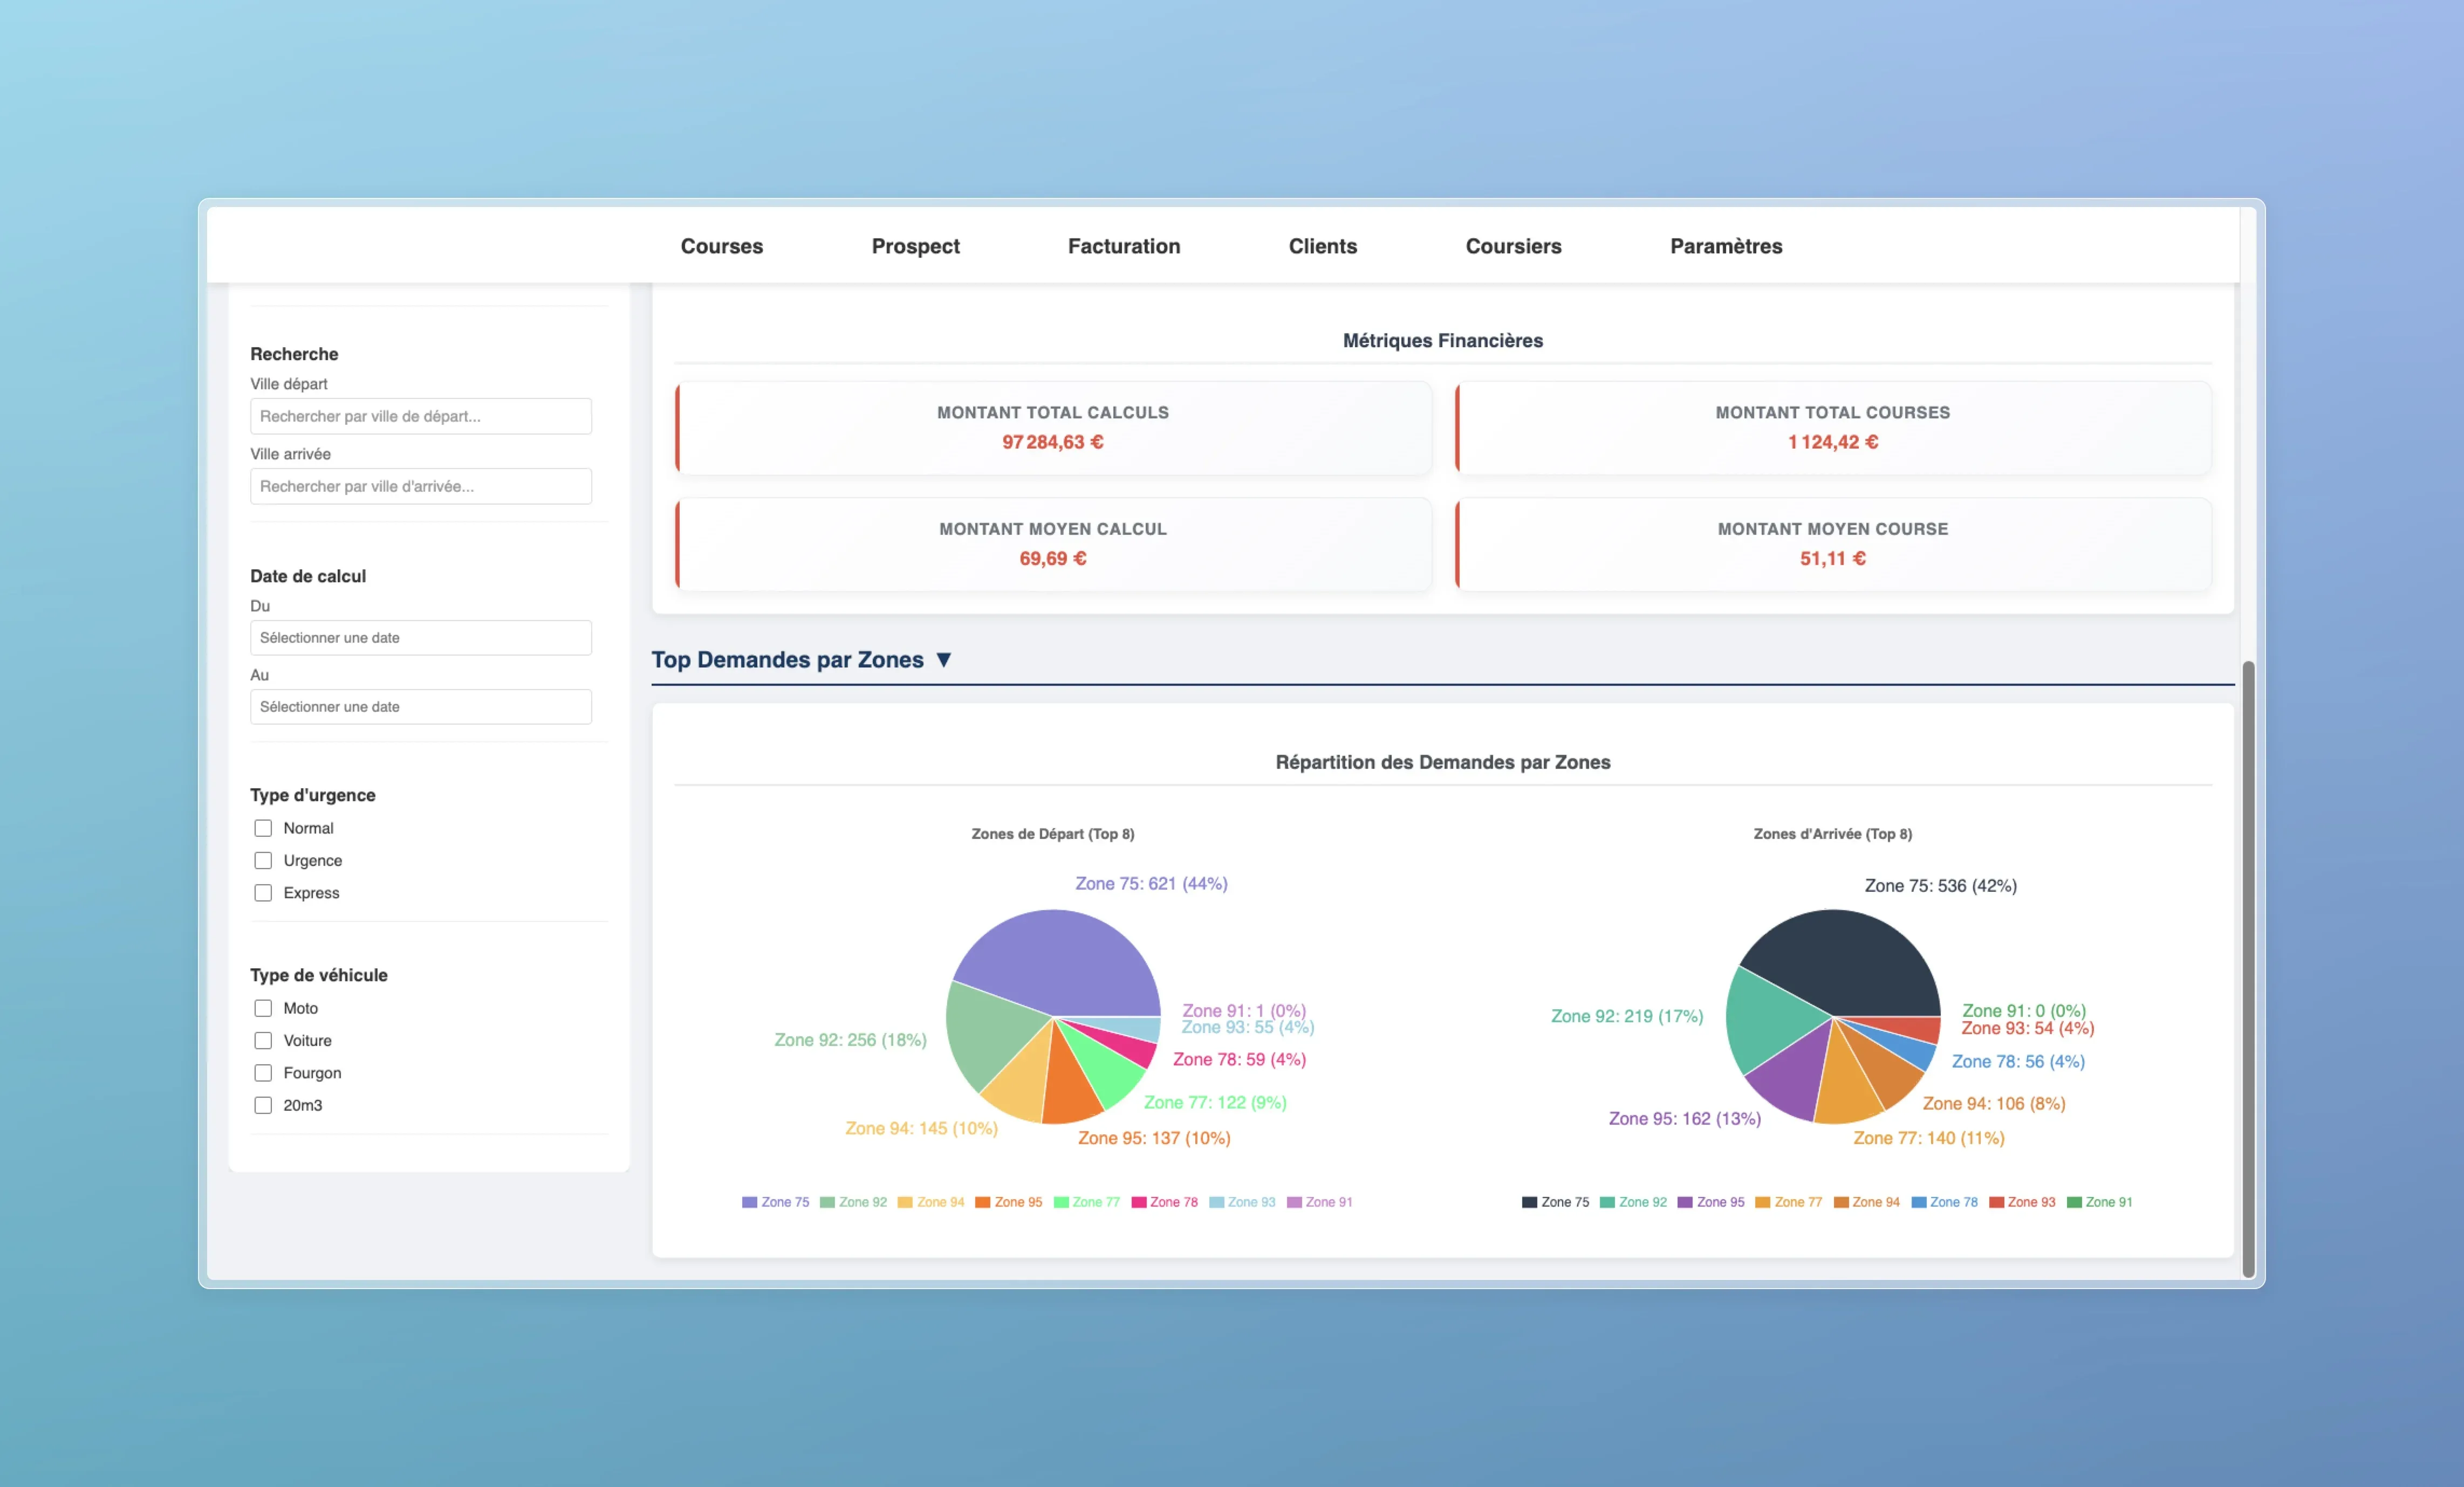Click the Montant Total Calculs card

pos(1053,428)
